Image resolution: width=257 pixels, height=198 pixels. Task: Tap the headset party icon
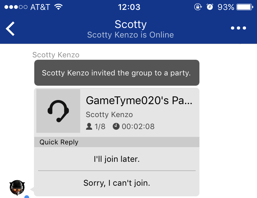[x=58, y=111]
